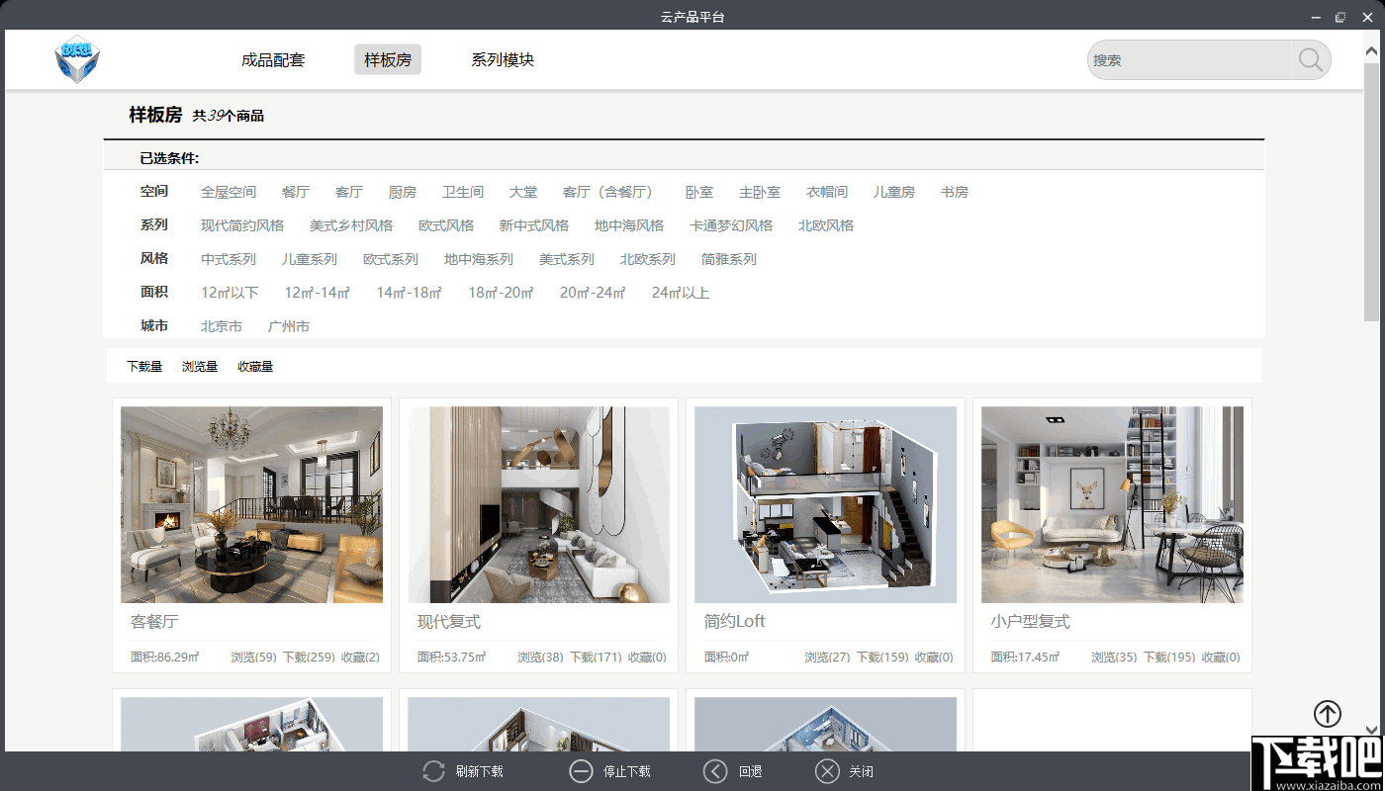Filter space by 主卧室
The image size is (1385, 791).
pyautogui.click(x=760, y=192)
